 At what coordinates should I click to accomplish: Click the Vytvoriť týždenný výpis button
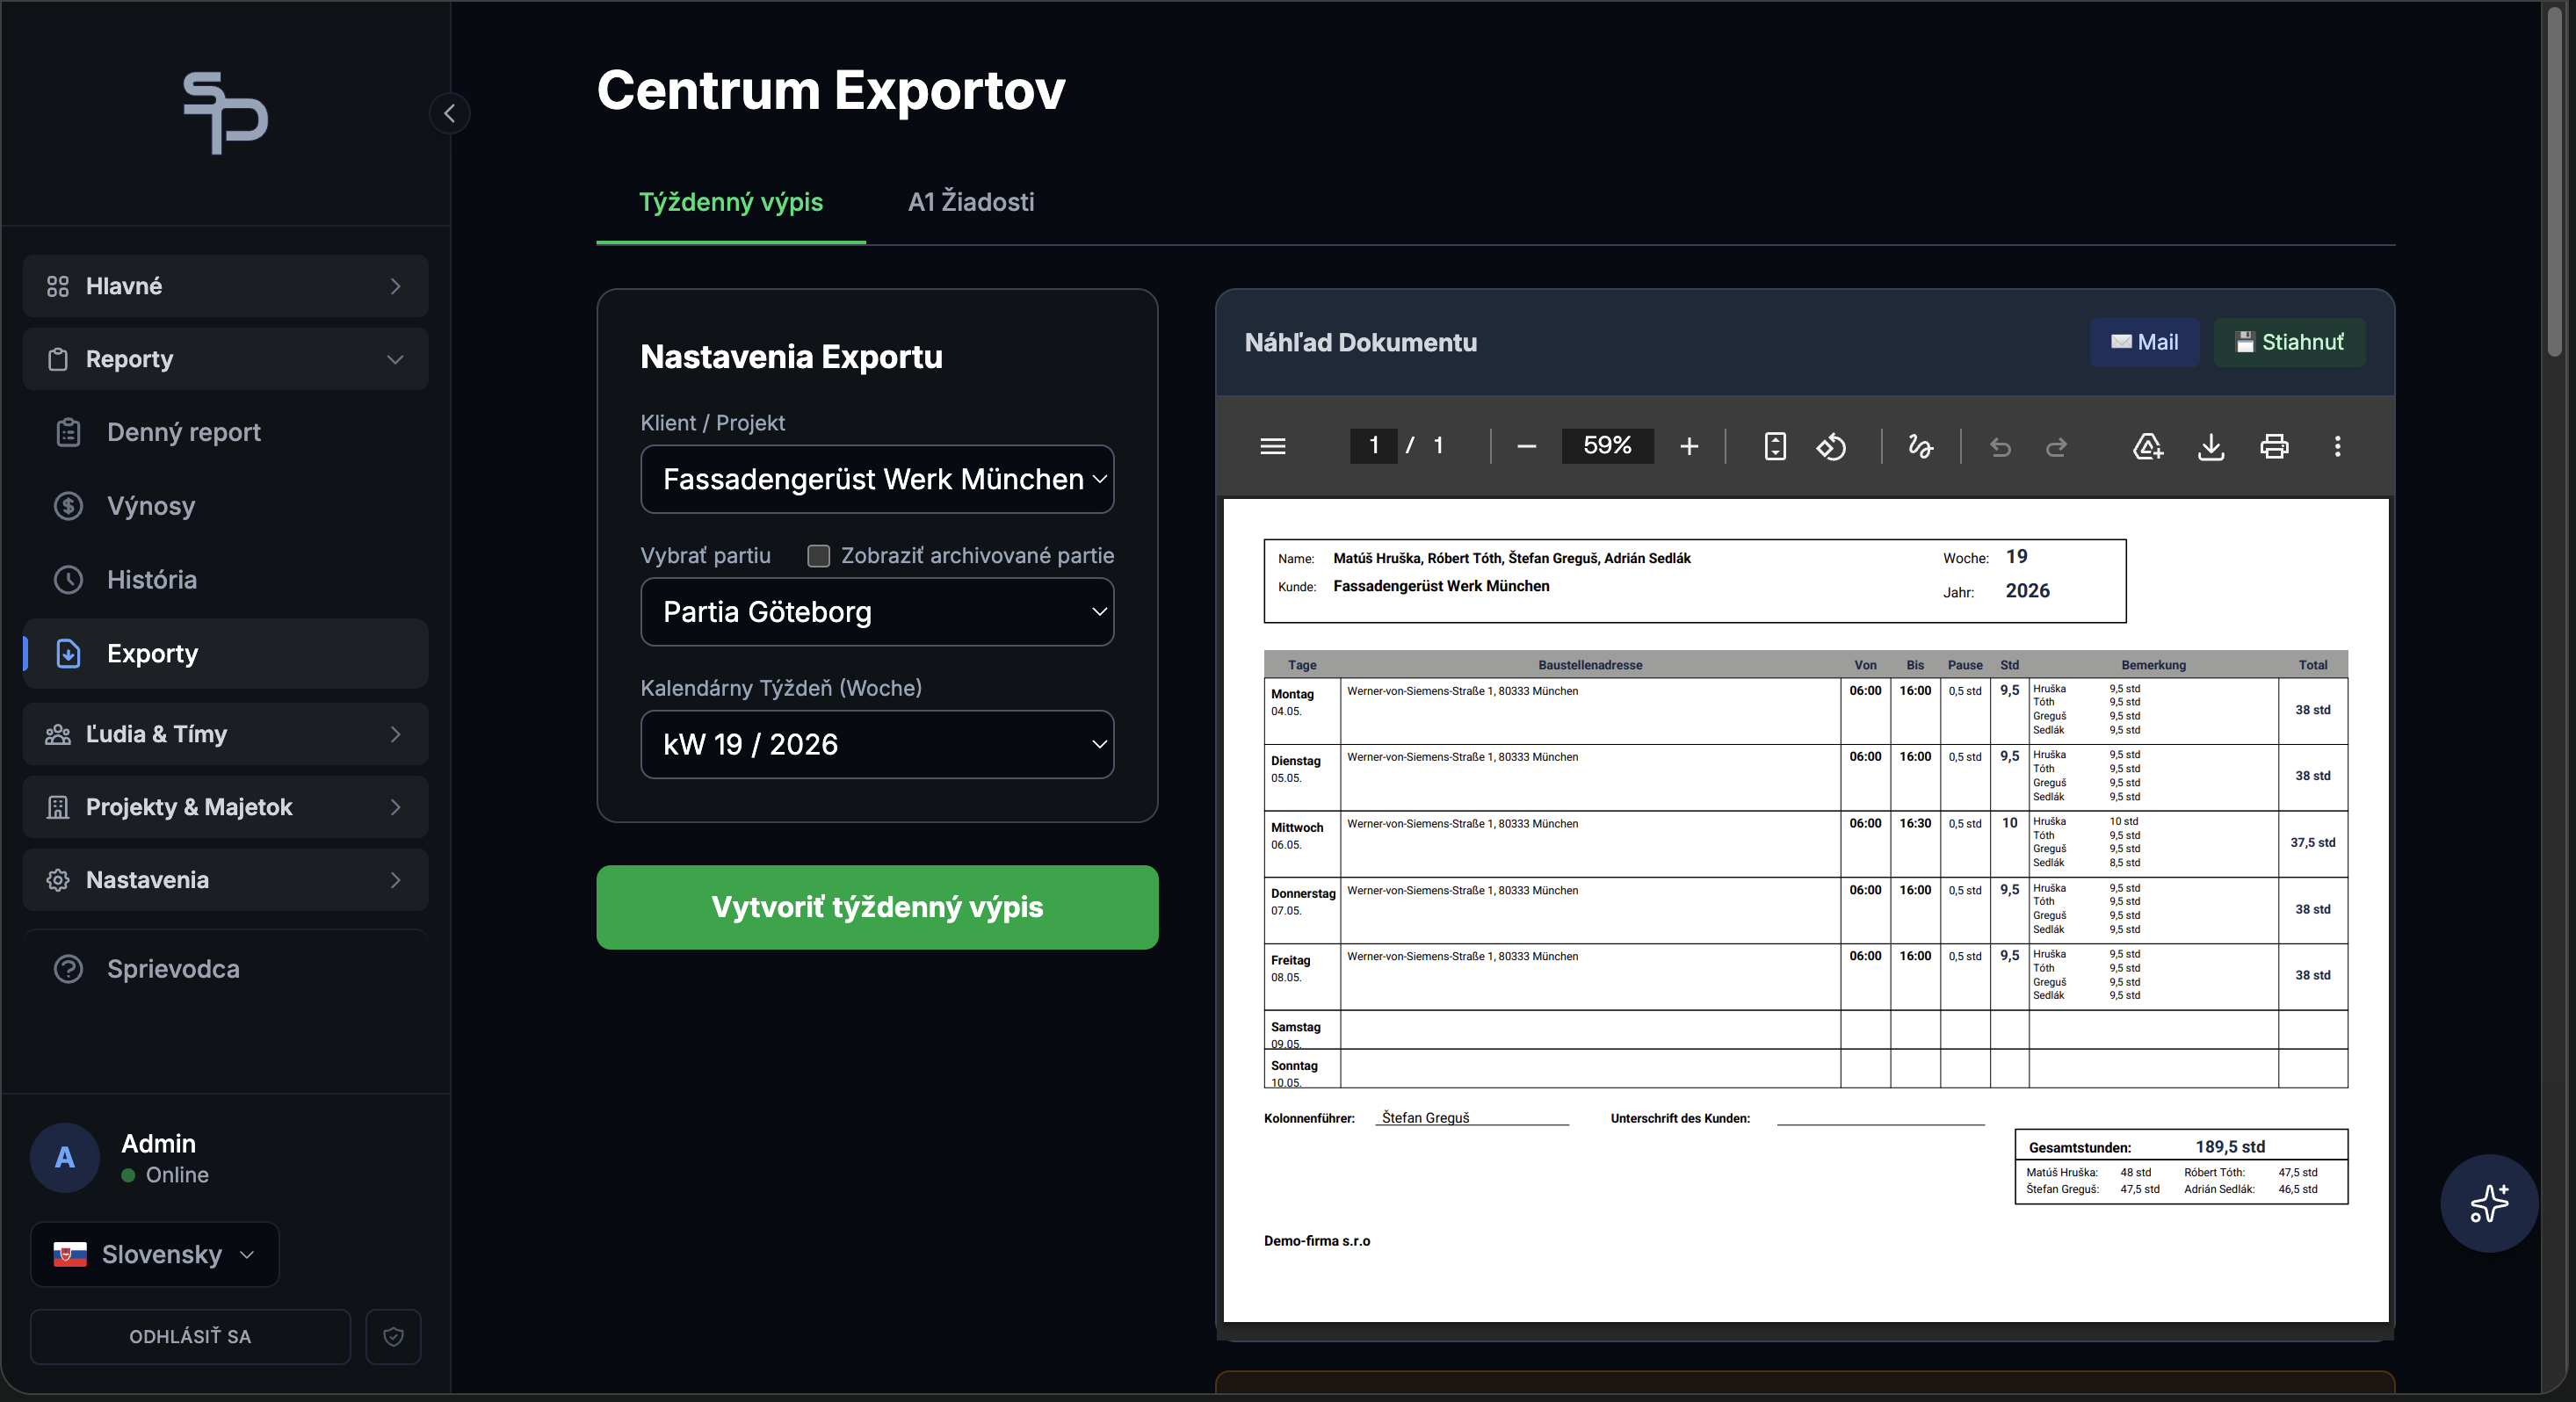tap(877, 907)
